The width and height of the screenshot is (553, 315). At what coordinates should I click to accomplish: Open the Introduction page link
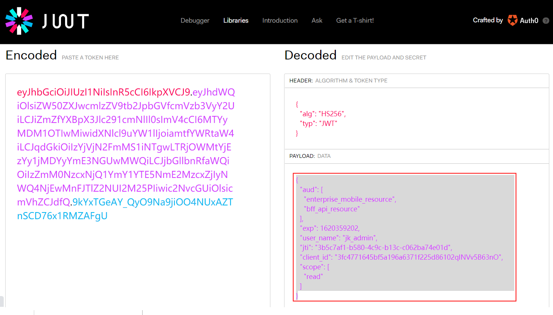[280, 20]
